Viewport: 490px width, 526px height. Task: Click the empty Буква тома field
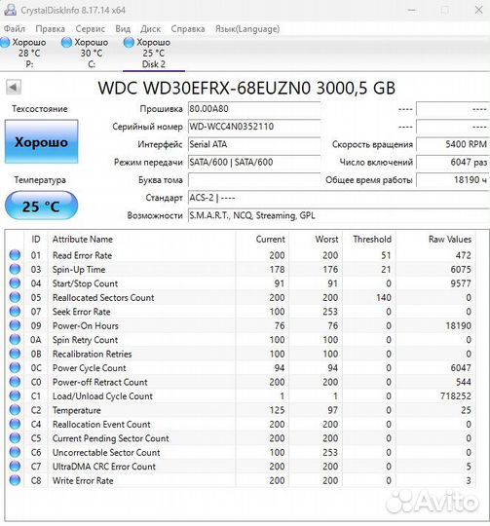254,180
